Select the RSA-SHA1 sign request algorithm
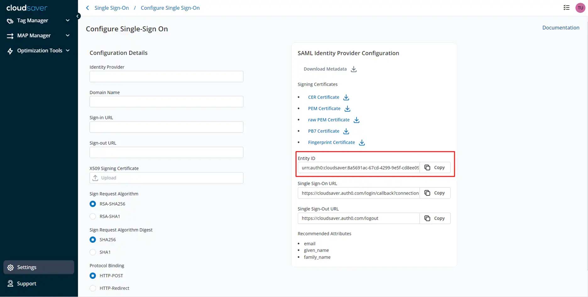This screenshot has width=588, height=297. (x=93, y=216)
